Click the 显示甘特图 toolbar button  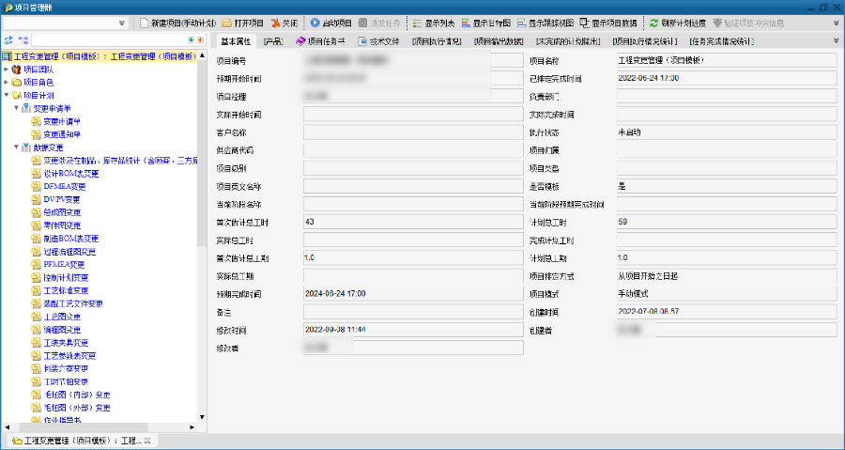(x=485, y=23)
